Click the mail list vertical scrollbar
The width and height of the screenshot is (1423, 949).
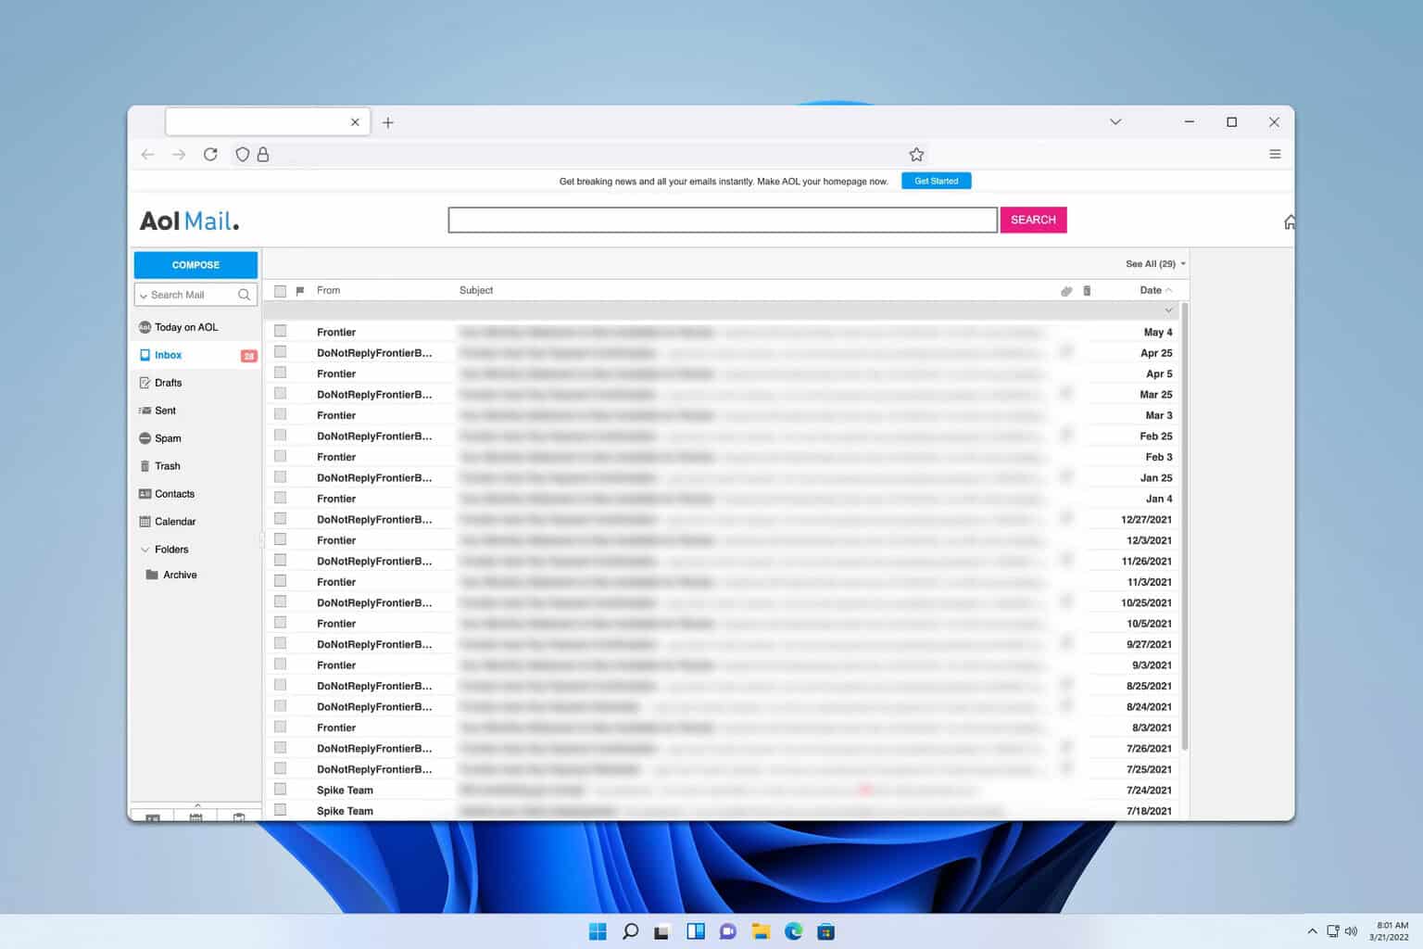tap(1185, 526)
